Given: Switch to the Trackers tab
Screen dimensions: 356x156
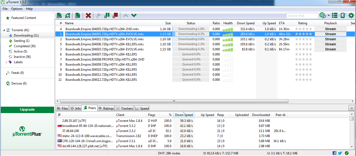Looking at the screenshot, I should [124, 108].
